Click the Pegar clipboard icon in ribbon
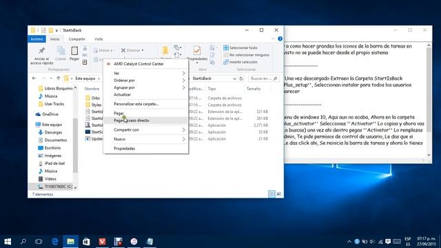 [74, 51]
